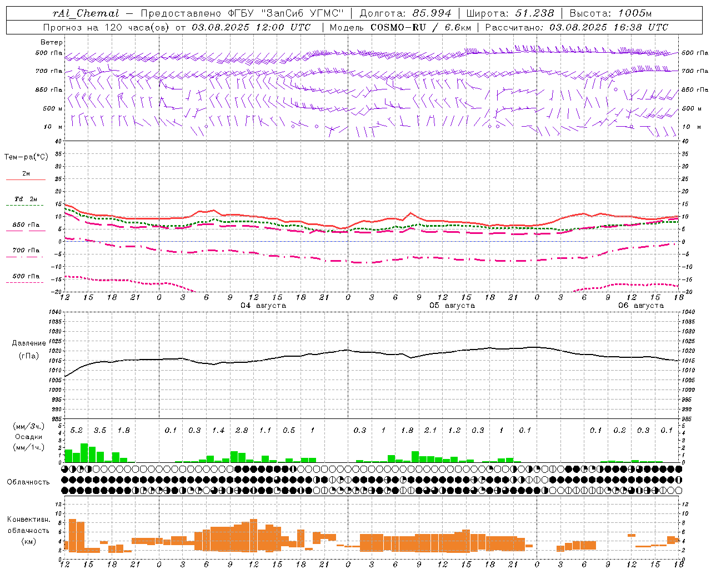This screenshot has width=711, height=569.
Task: Click the Широта: 51.238 latitude value
Action: [510, 13]
